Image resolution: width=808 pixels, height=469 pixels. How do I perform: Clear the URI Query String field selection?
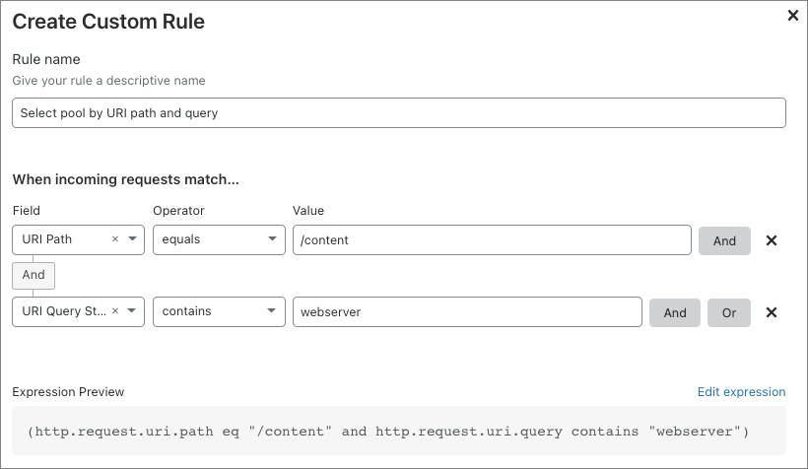[x=115, y=311]
